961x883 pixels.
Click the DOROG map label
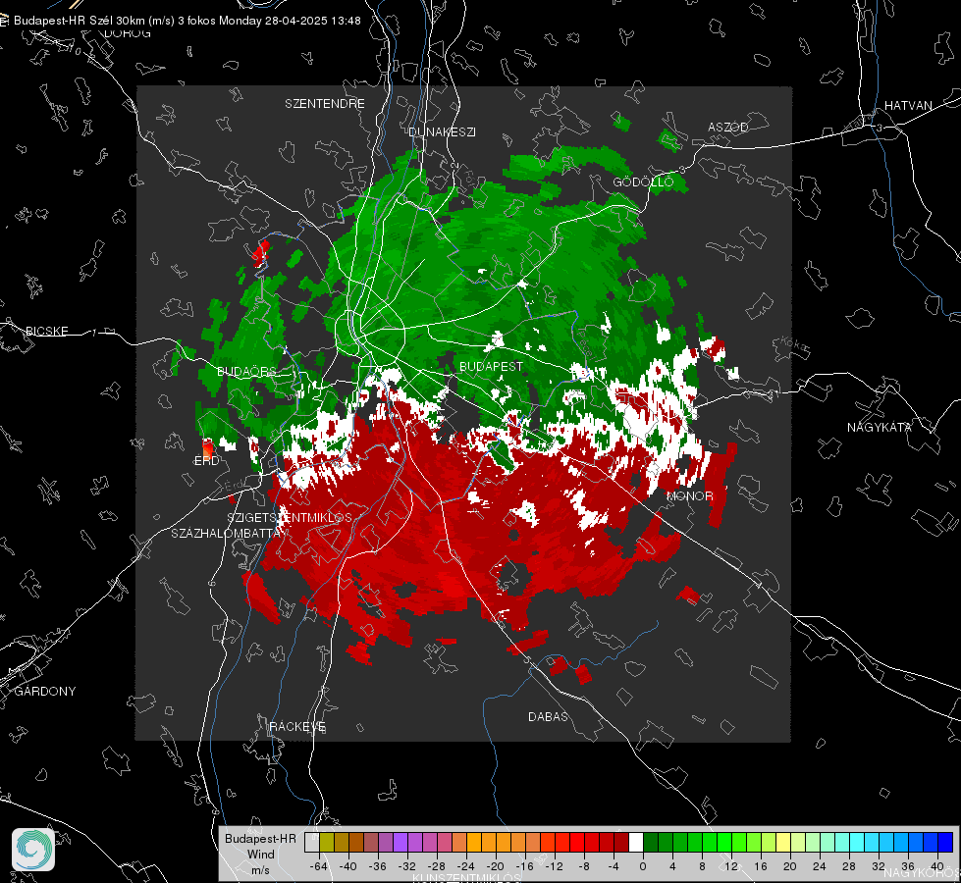coord(128,33)
